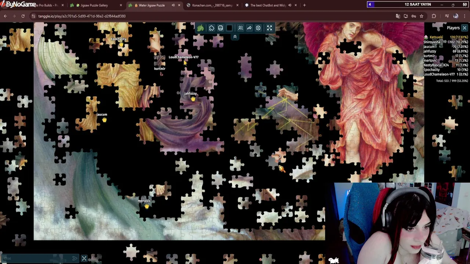The height and width of the screenshot is (264, 470).
Task: Reload the current page
Action: pos(23,16)
